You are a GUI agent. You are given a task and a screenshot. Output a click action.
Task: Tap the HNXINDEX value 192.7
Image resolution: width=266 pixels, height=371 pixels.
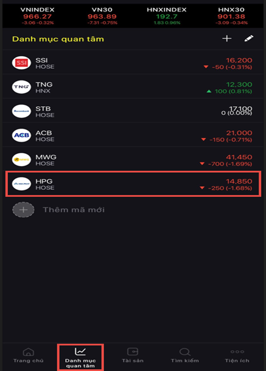pos(167,16)
